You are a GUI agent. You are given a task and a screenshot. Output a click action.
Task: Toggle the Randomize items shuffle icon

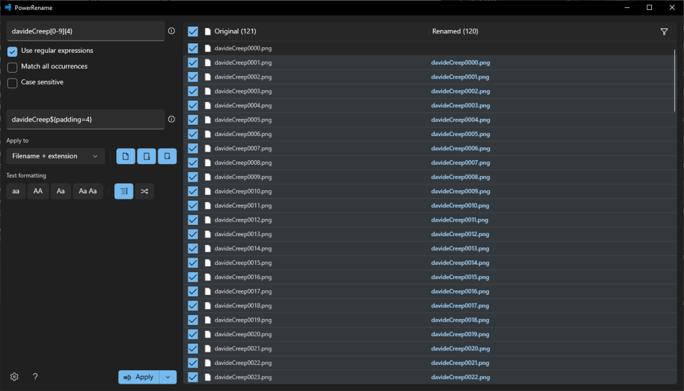pyautogui.click(x=144, y=191)
